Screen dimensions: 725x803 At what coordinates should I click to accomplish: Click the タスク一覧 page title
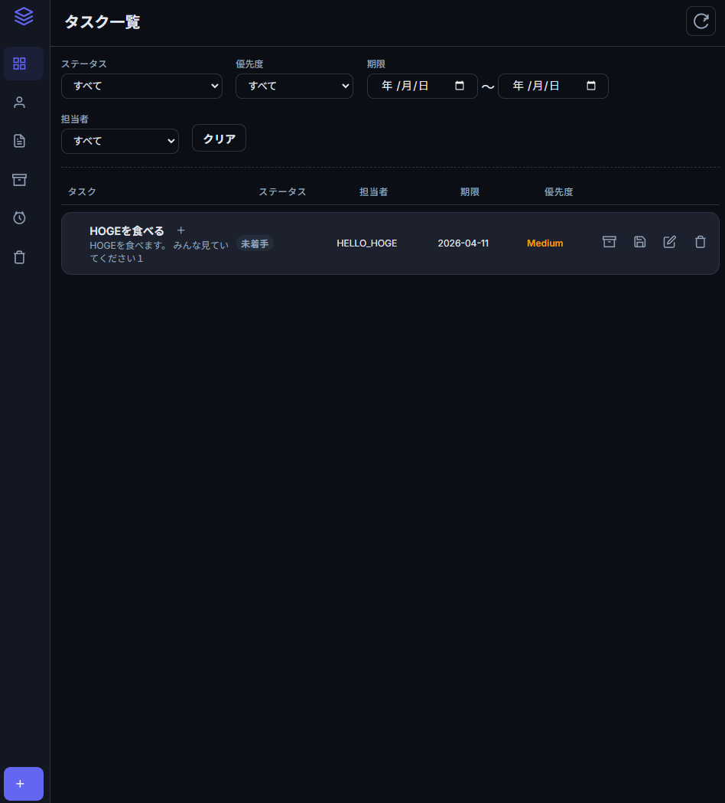point(102,21)
